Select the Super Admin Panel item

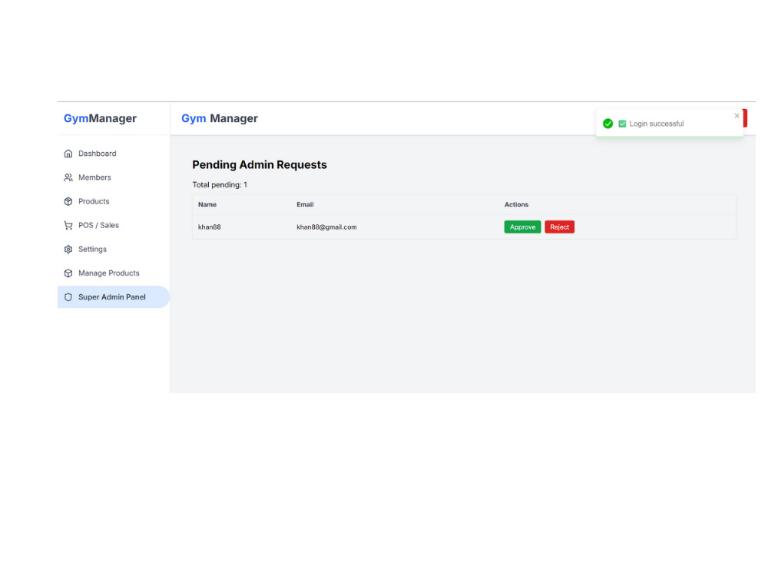[114, 296]
